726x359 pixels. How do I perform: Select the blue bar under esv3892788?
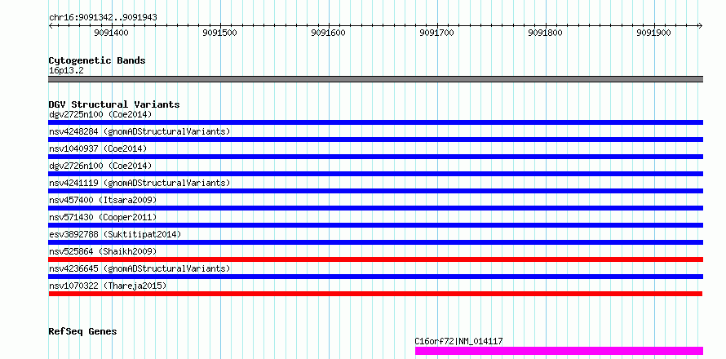point(375,242)
